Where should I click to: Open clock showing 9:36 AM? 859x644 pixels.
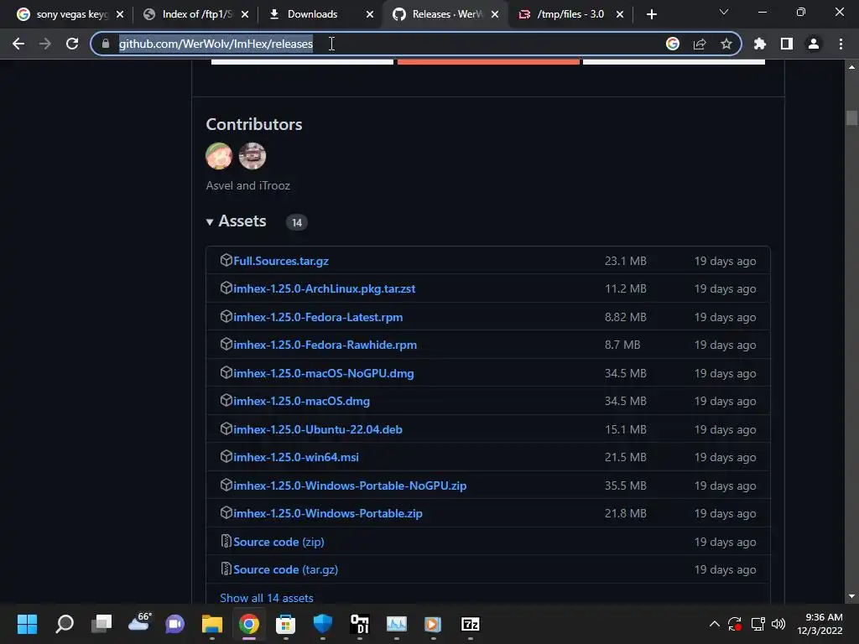820,624
